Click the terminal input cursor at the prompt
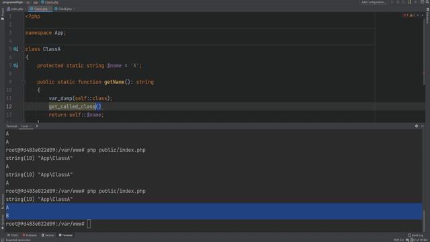 pyautogui.click(x=89, y=224)
